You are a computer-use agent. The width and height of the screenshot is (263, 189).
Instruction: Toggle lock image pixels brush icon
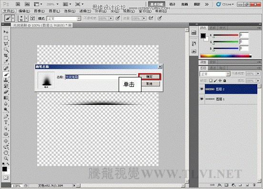click(x=215, y=81)
